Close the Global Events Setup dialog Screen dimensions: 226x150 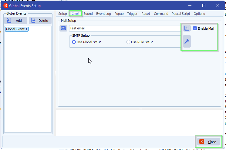(x=208, y=142)
